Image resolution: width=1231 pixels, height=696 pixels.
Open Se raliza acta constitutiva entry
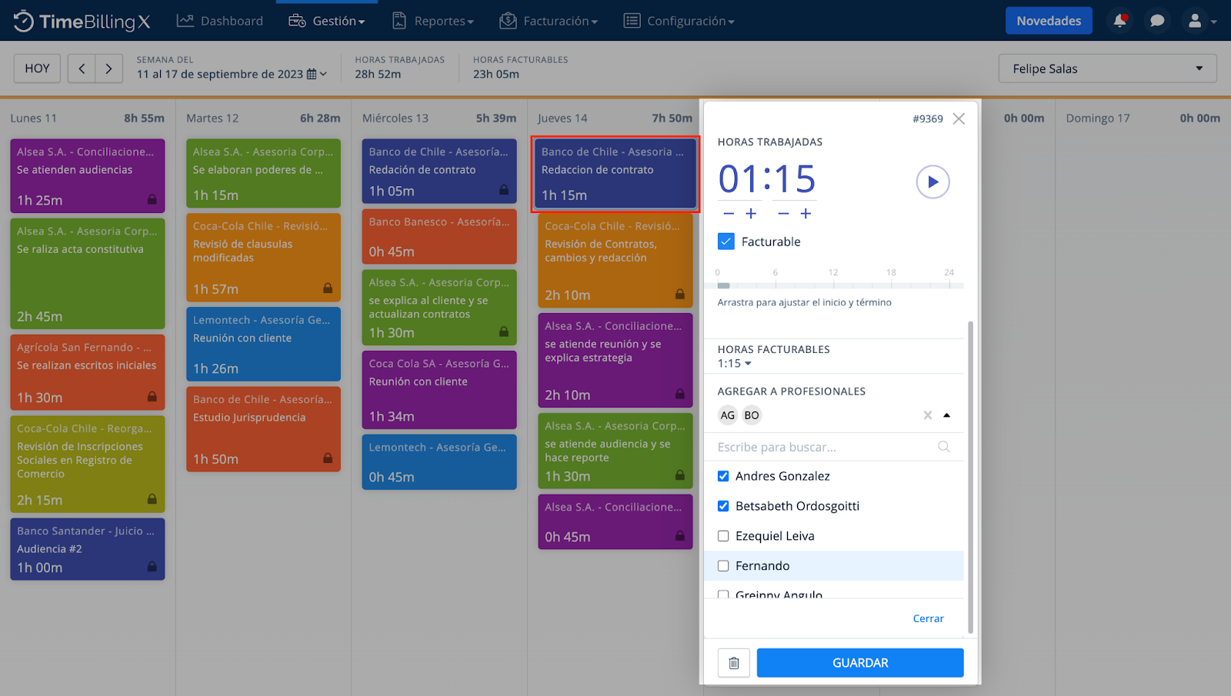point(88,274)
